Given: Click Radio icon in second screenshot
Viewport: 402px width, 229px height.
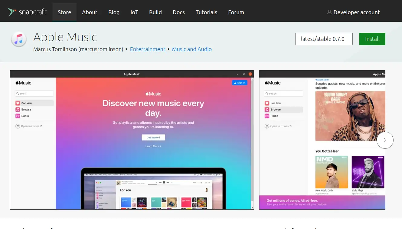Looking at the screenshot, I should pyautogui.click(x=267, y=116).
